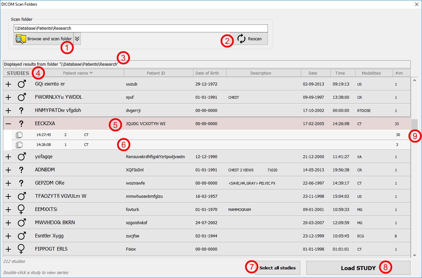This screenshot has width=422, height=278.
Task: Click the Browse and scan folder button
Action: pos(43,39)
